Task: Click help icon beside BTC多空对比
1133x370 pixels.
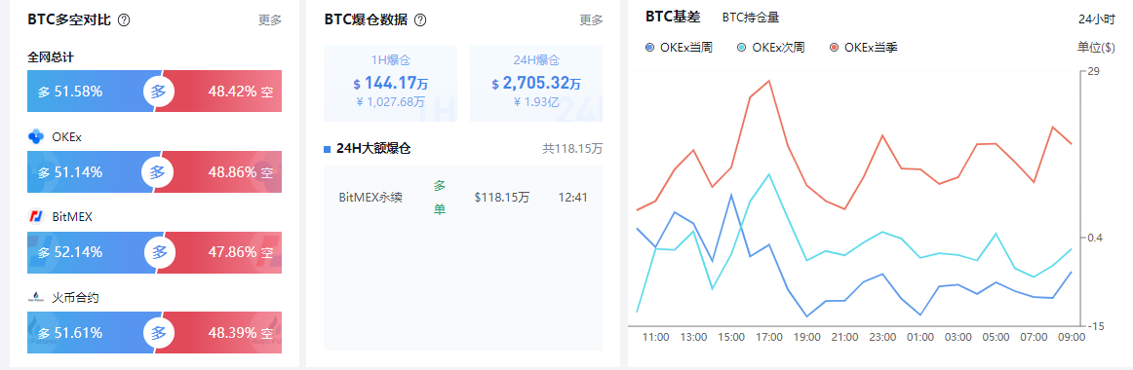Action: tap(124, 20)
